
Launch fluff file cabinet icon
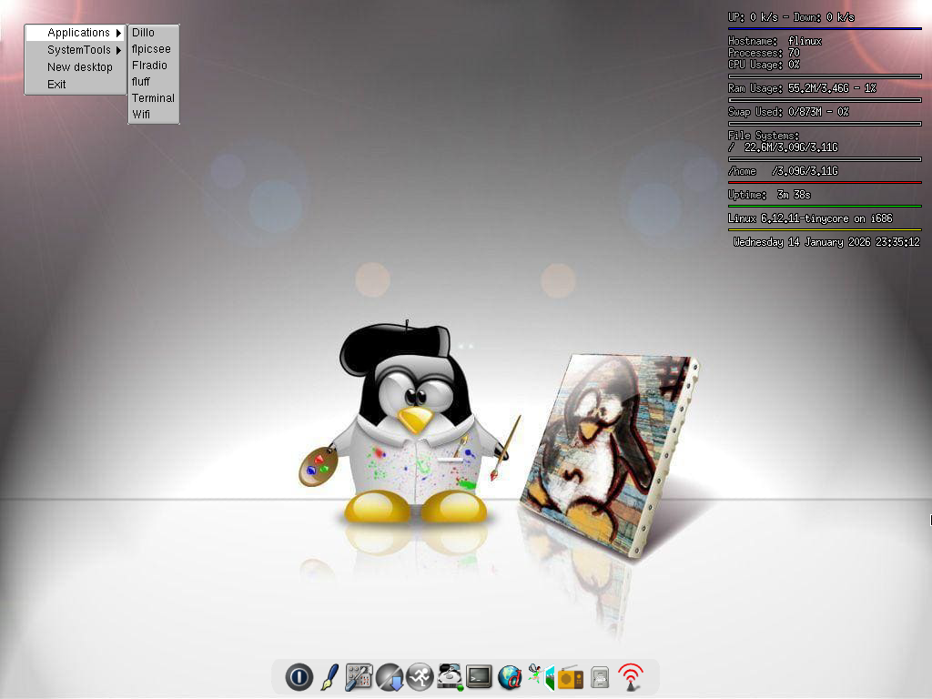tap(601, 677)
